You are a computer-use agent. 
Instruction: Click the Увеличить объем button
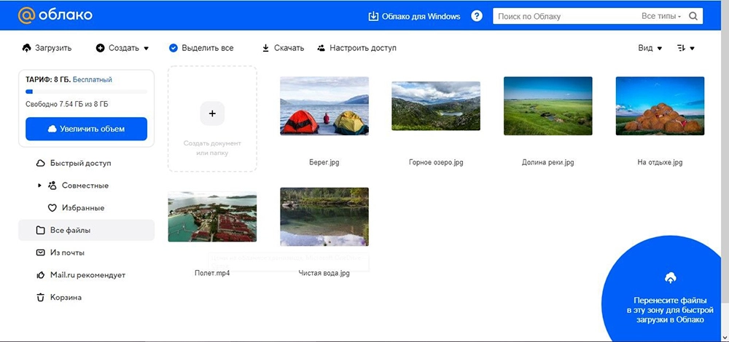pyautogui.click(x=86, y=129)
